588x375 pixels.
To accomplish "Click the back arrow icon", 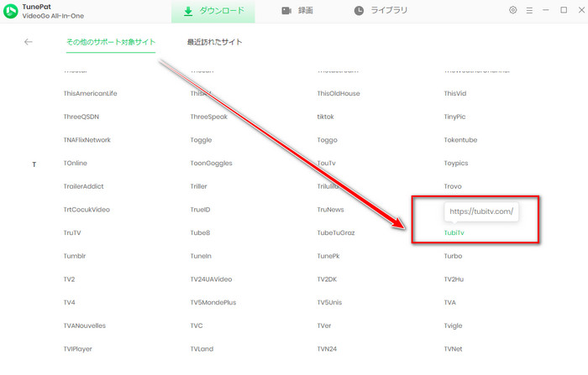I will 29,42.
